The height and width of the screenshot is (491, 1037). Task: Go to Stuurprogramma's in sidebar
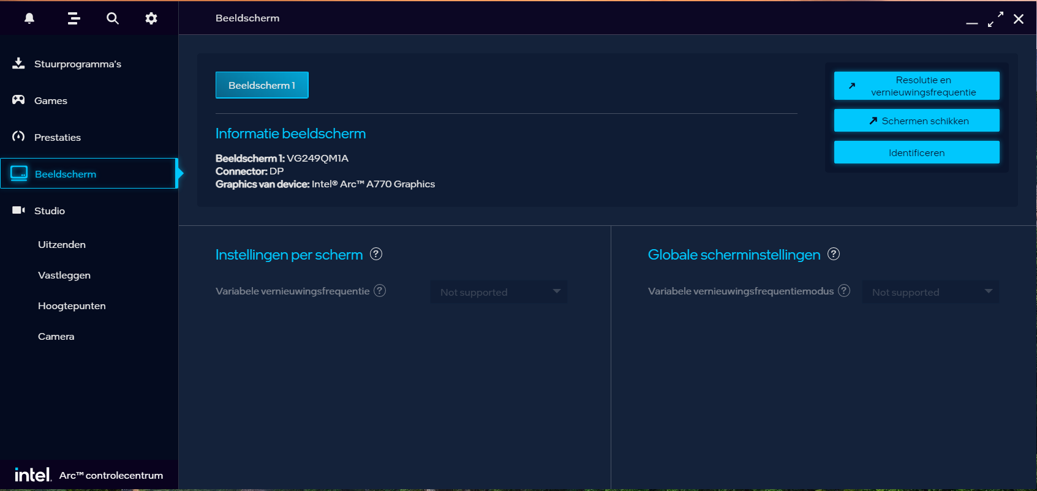77,64
